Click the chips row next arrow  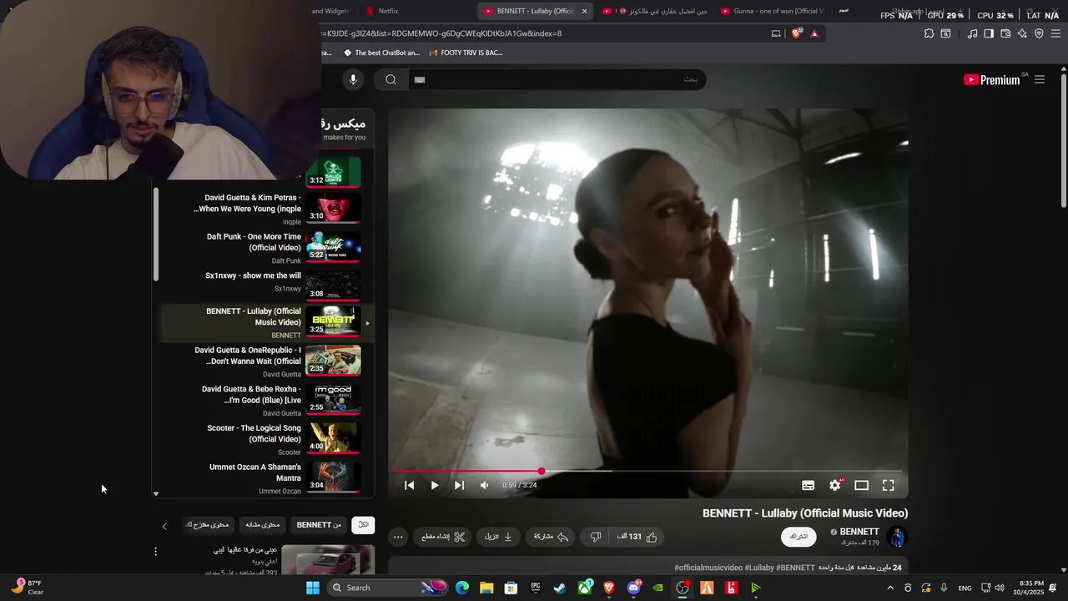click(x=164, y=526)
